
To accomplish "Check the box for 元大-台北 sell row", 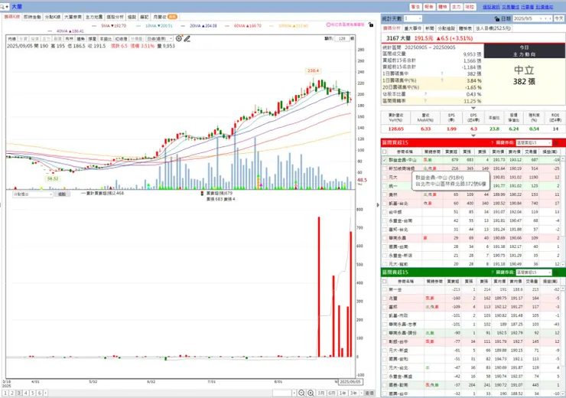I will pos(385,367).
